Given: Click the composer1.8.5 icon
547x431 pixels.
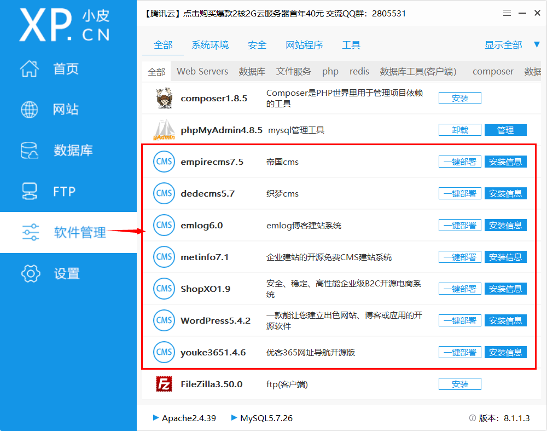Looking at the screenshot, I should (x=164, y=98).
